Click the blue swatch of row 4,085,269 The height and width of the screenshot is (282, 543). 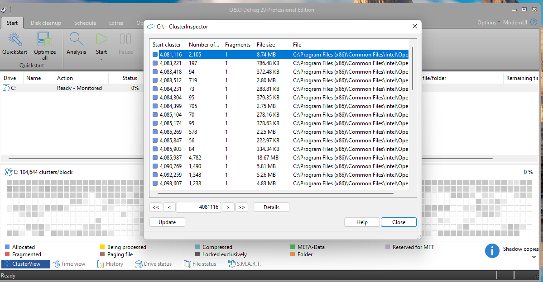[155, 132]
